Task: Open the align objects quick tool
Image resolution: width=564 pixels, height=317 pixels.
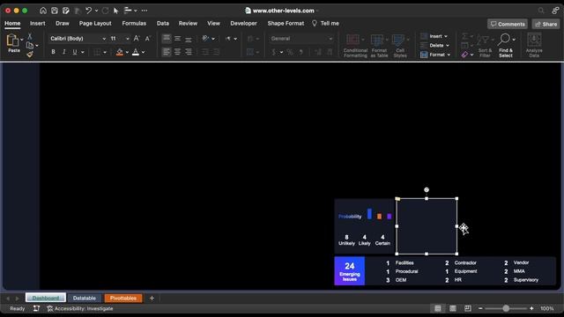Action: click(x=128, y=11)
